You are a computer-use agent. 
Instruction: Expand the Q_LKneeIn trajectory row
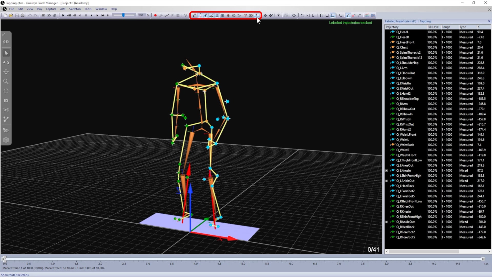tap(387, 171)
